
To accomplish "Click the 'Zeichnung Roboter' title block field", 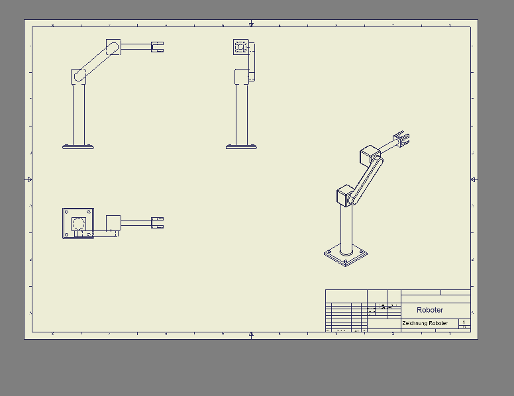I will tap(425, 323).
